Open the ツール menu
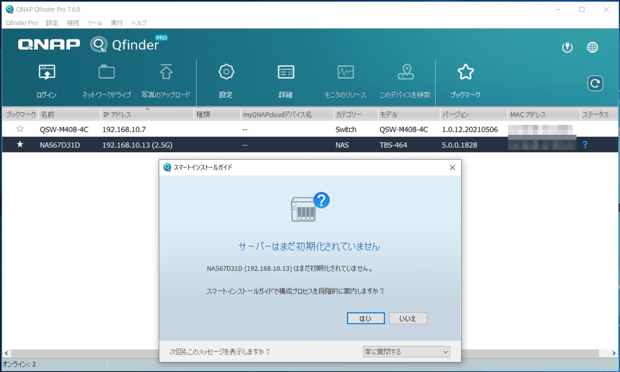The width and height of the screenshot is (620, 372). [95, 23]
